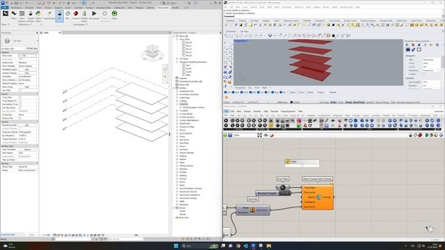Viewport: 445px width, 250px height.
Task: Collapse the Views (all) node in Project Browser
Action: (174, 36)
